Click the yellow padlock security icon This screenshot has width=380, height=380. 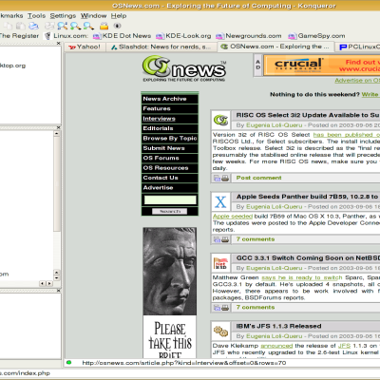coord(104,26)
